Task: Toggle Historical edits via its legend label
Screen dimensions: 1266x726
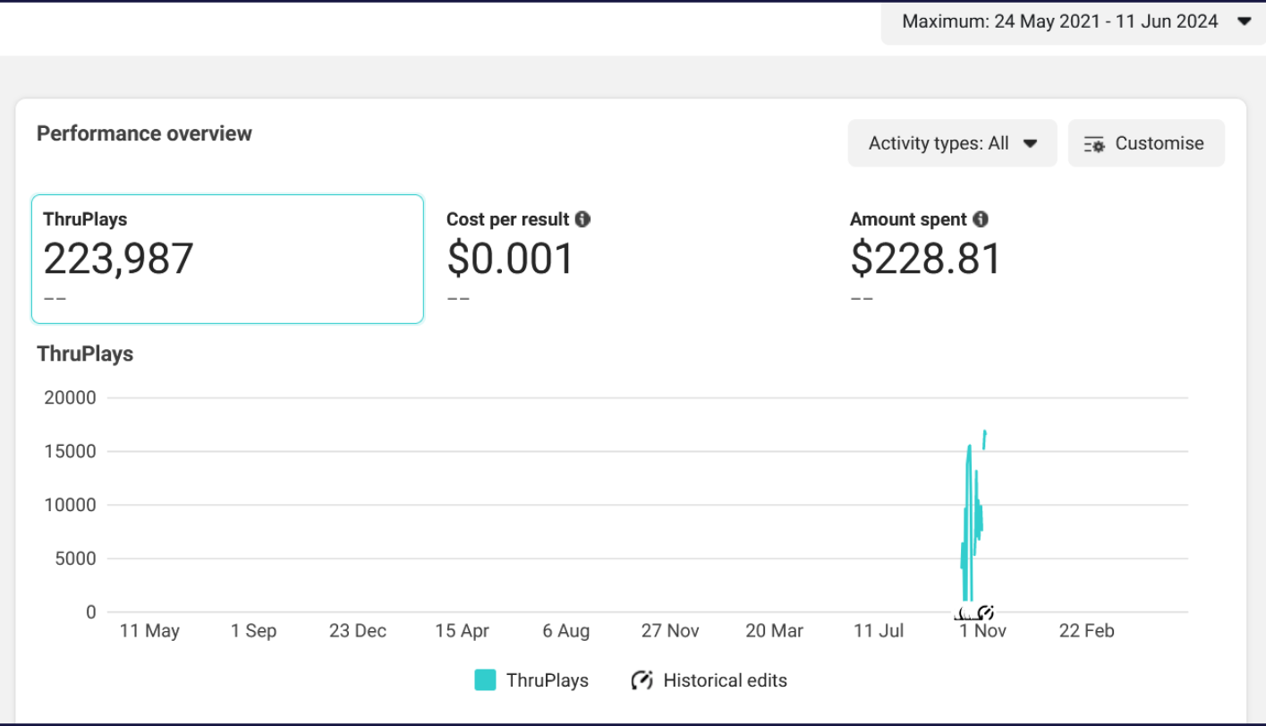Action: 725,680
